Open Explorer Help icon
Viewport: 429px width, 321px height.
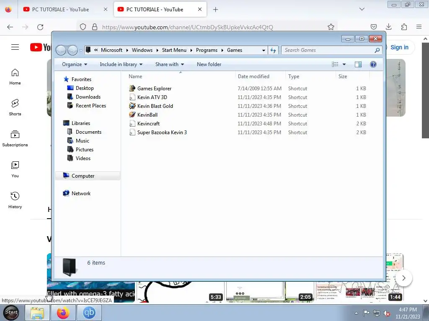pyautogui.click(x=373, y=64)
